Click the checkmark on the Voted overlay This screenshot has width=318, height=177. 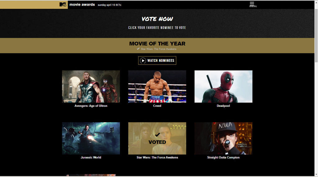click(x=157, y=135)
